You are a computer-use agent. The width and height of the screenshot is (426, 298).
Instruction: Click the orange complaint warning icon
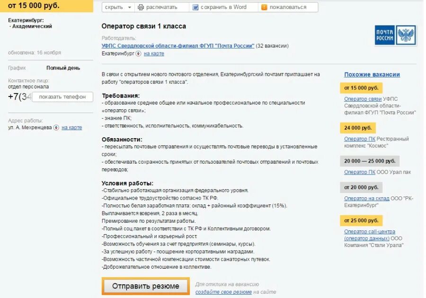[264, 7]
